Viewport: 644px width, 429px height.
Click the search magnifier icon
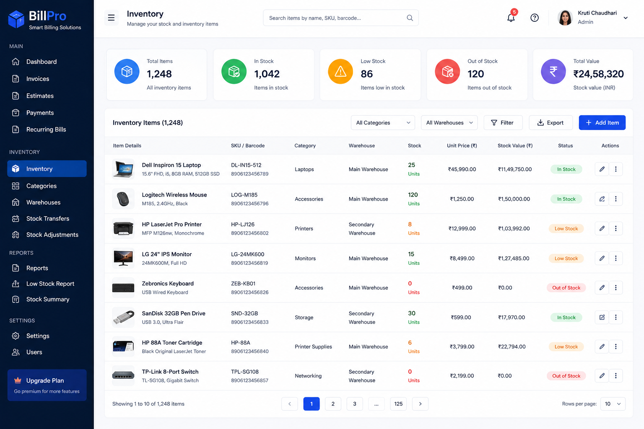410,18
